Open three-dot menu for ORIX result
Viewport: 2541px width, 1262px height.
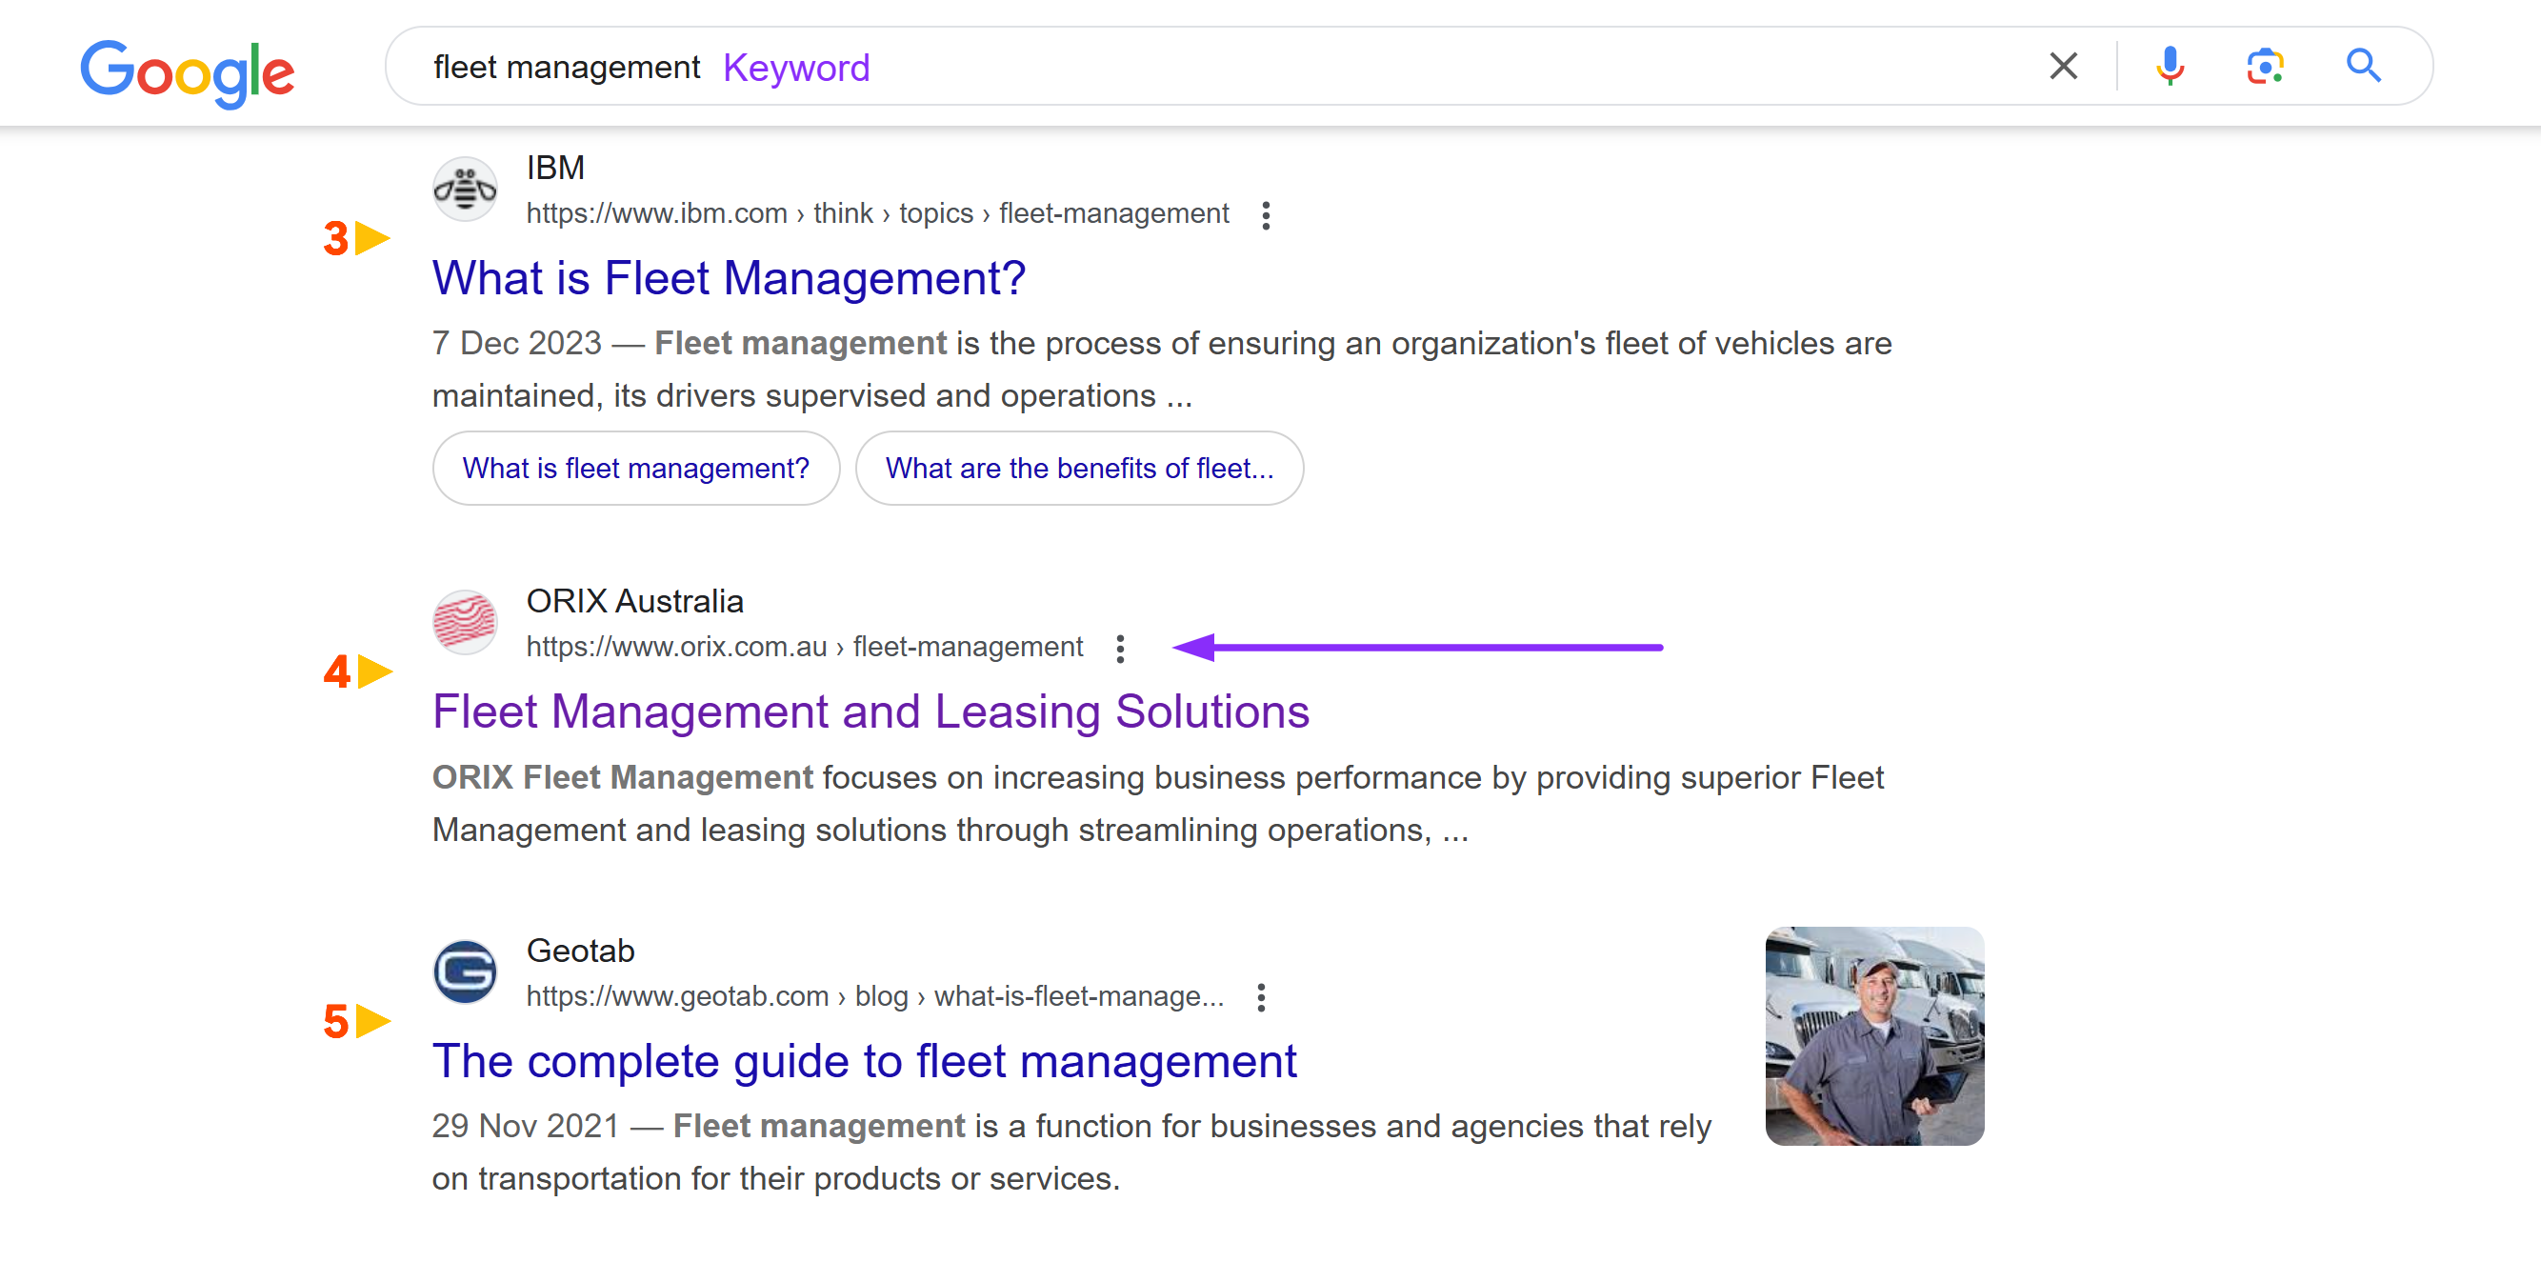click(1120, 649)
